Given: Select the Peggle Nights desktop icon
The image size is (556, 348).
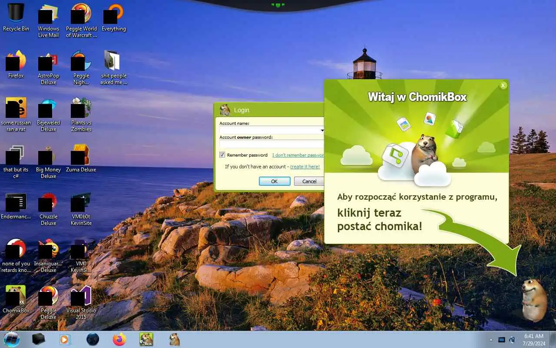Looking at the screenshot, I should [x=81, y=67].
